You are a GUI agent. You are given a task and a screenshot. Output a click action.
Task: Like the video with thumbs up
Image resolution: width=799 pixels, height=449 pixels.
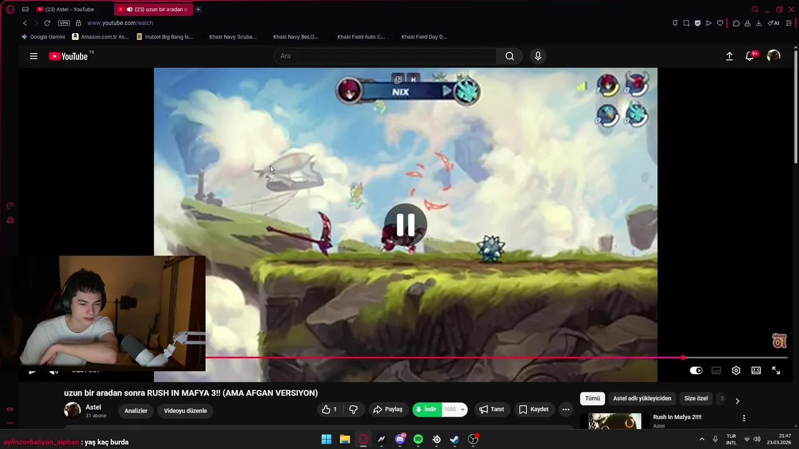click(330, 410)
